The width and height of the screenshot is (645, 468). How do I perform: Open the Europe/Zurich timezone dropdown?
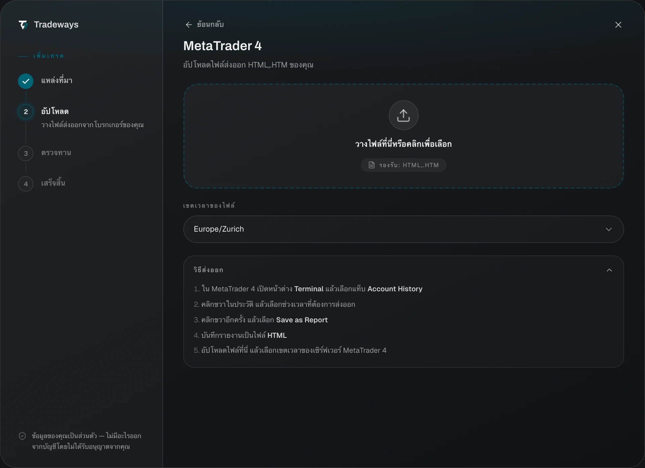(403, 229)
